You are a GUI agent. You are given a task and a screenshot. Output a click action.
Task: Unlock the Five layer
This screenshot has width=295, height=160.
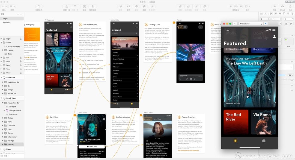point(21,61)
